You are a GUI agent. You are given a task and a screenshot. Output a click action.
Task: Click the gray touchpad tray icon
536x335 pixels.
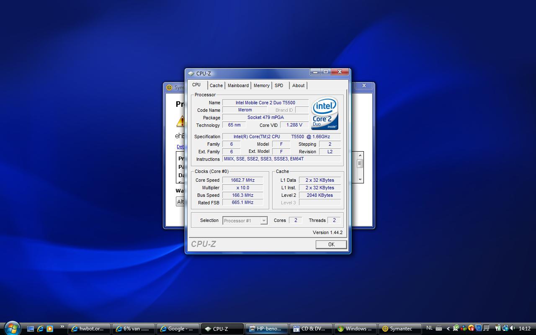coord(486,328)
